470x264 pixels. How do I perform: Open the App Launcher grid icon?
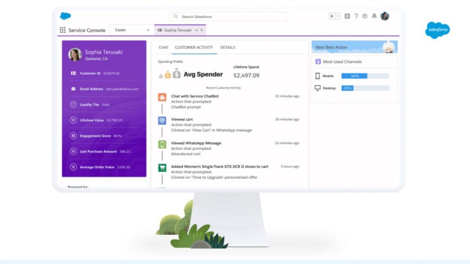click(62, 30)
